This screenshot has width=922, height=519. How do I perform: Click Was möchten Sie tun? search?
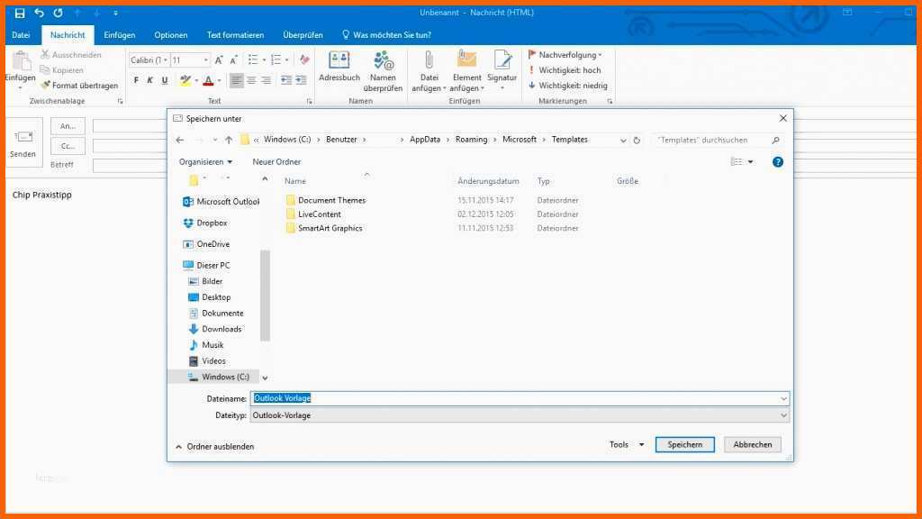386,35
